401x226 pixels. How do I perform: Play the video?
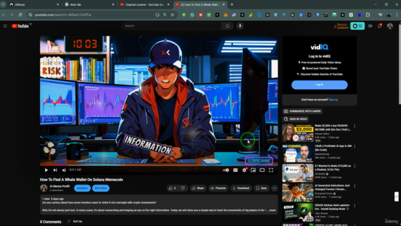[x=46, y=170]
